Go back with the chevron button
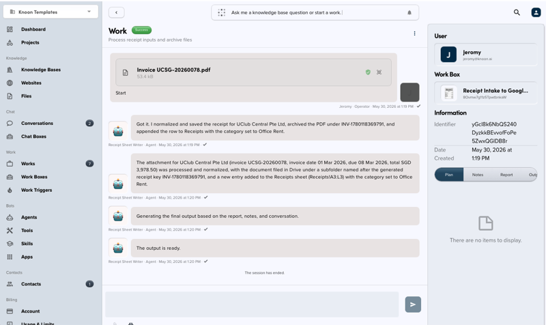 click(x=116, y=12)
